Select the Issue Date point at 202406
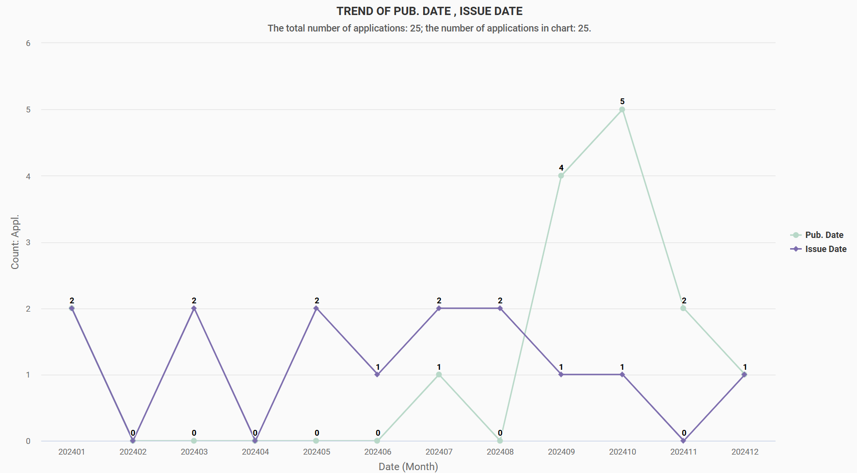The width and height of the screenshot is (857, 473). point(377,375)
